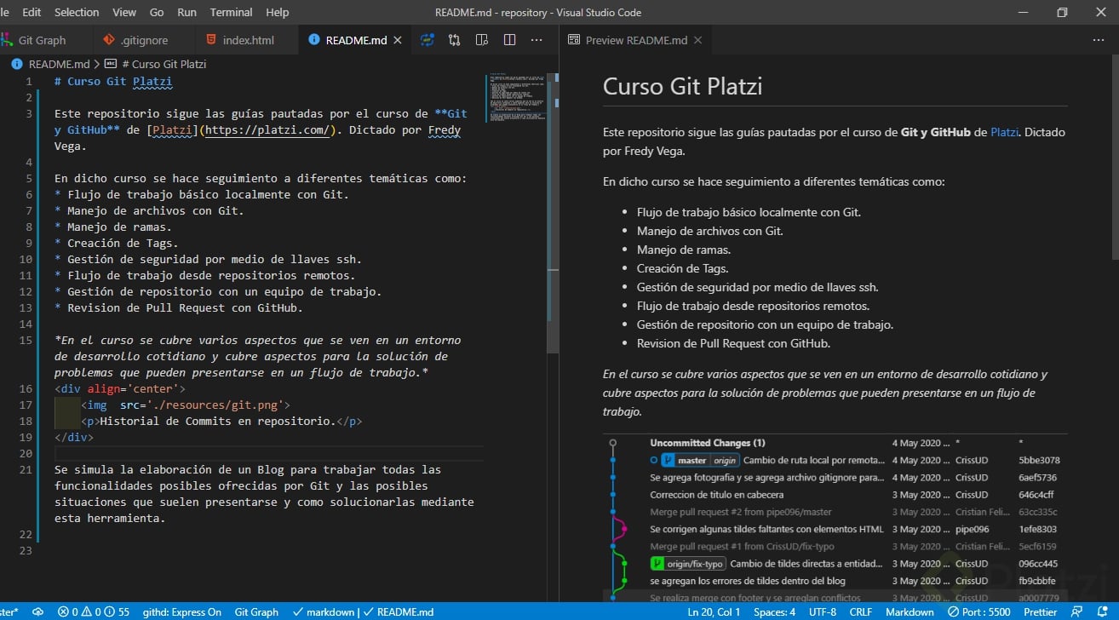The image size is (1119, 620).
Task: Change line ending via CRLF
Action: pyautogui.click(x=860, y=611)
